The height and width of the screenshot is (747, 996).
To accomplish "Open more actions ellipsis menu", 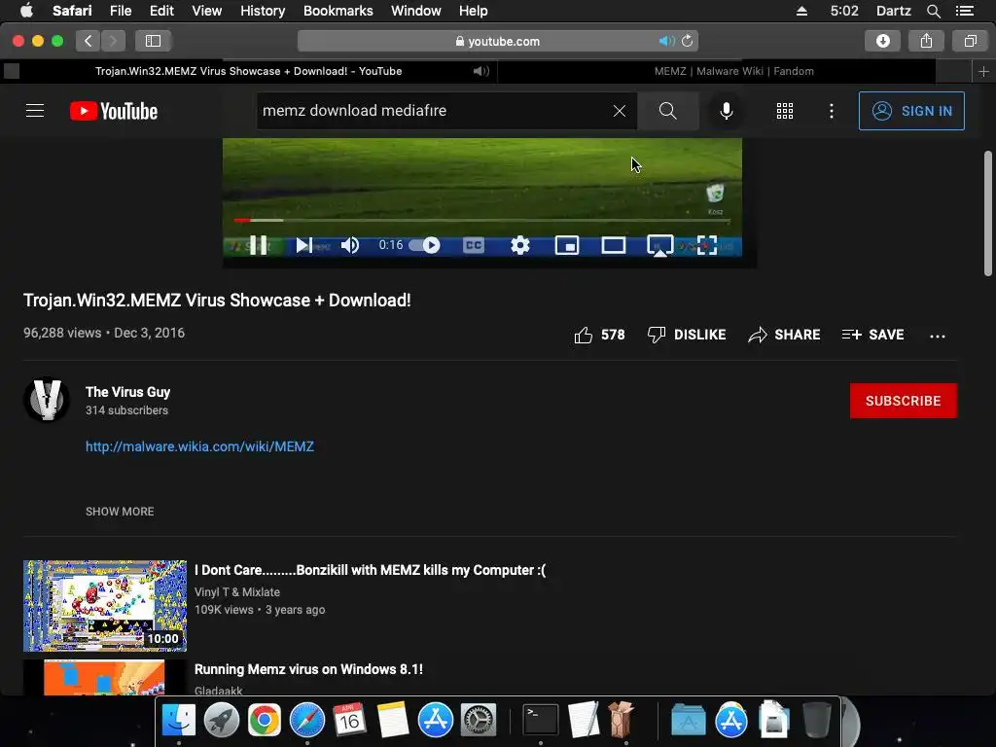I will click(938, 336).
